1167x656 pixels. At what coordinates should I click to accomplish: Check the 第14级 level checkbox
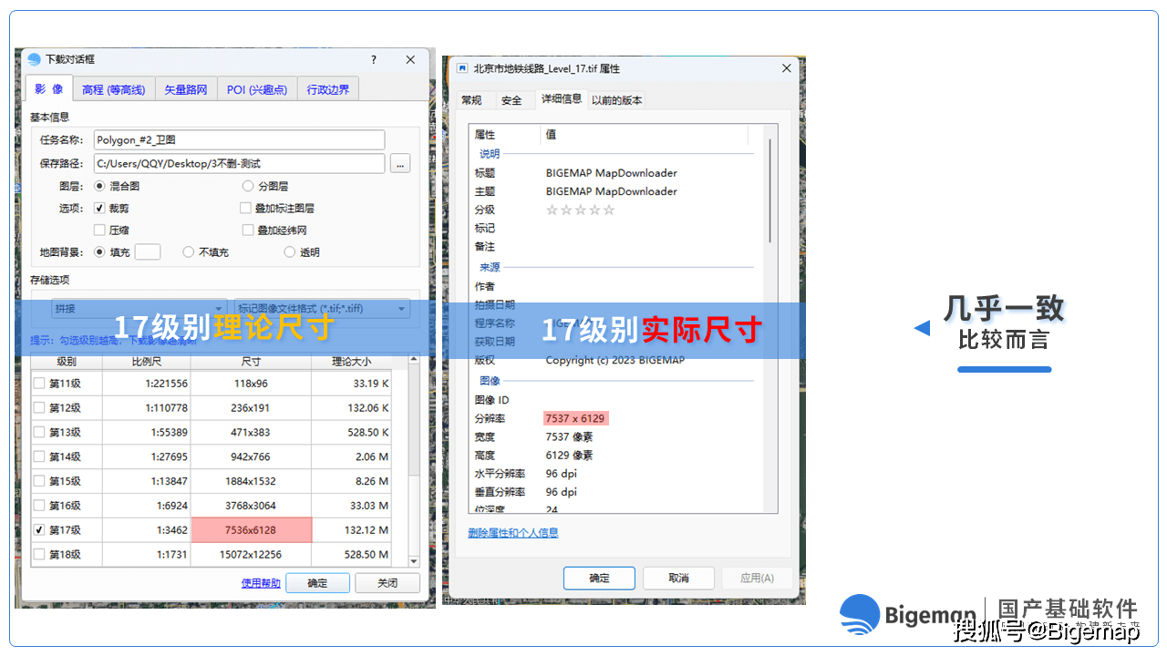coord(39,456)
